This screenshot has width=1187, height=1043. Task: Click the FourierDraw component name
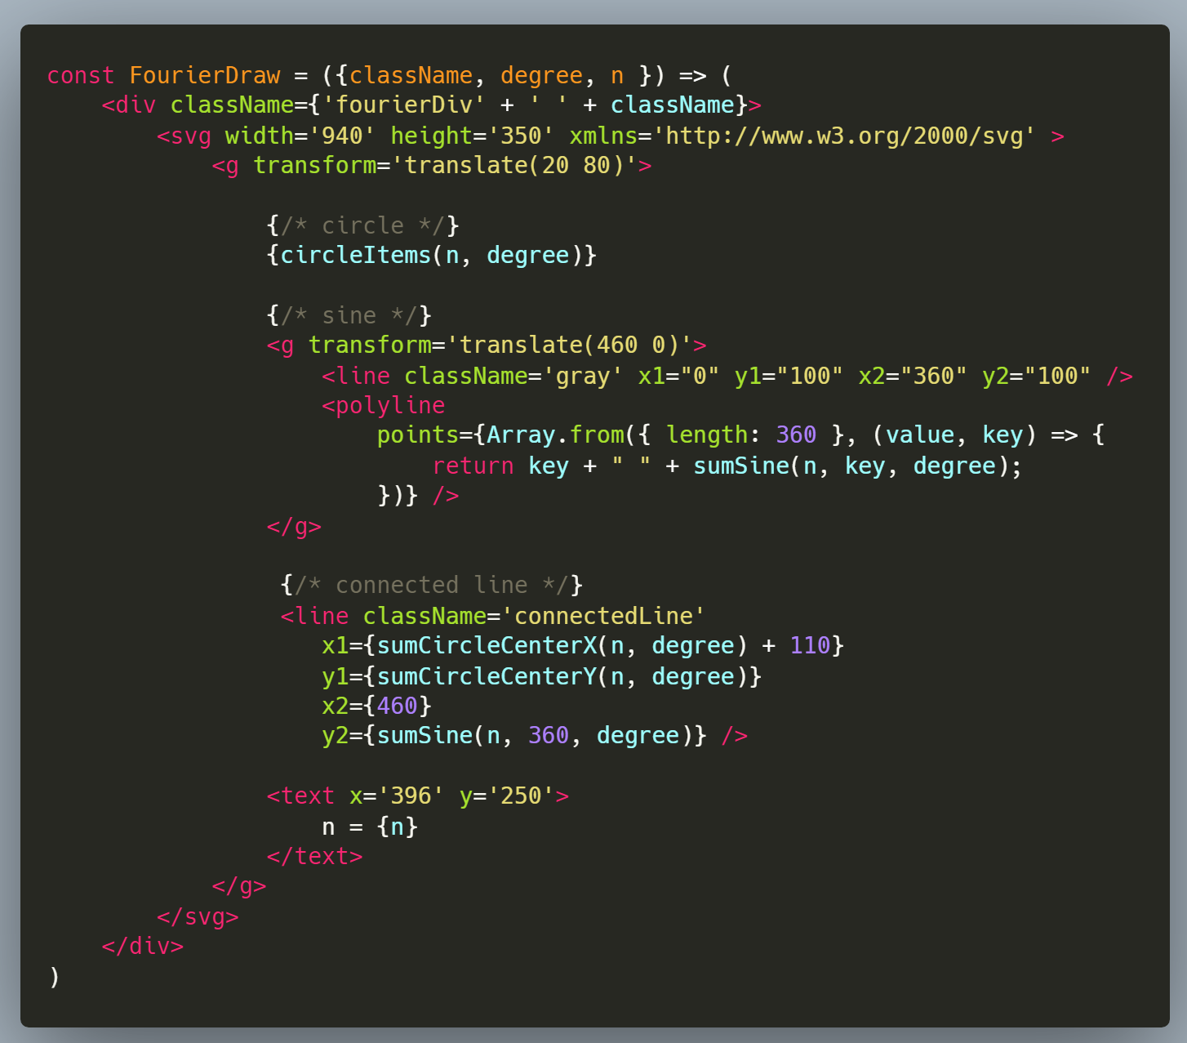(204, 75)
